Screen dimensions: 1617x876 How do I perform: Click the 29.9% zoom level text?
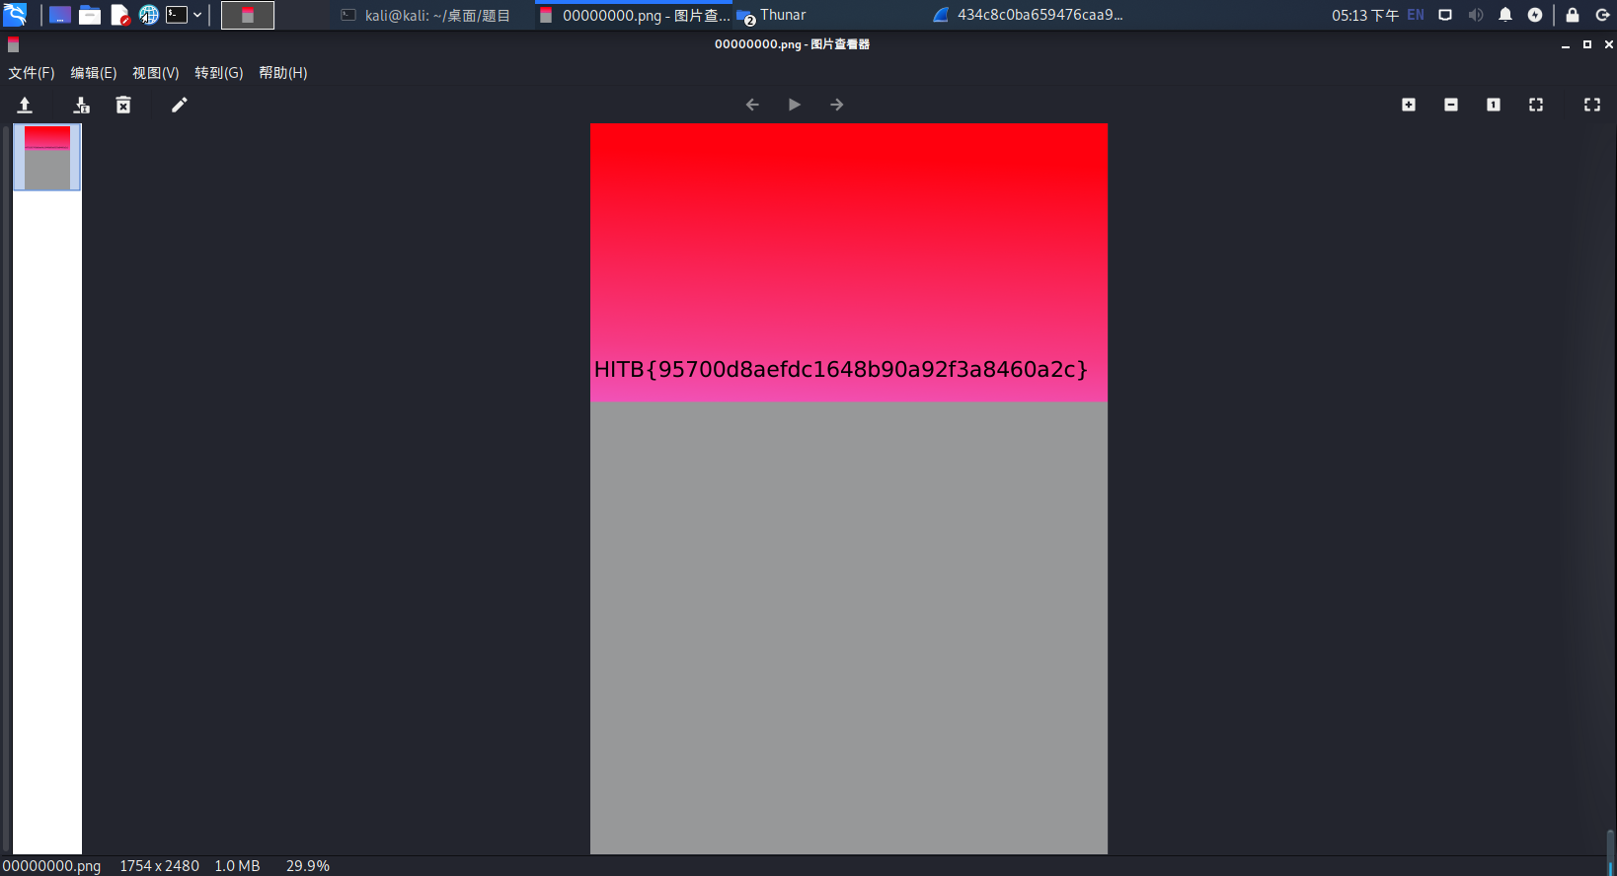tap(308, 866)
